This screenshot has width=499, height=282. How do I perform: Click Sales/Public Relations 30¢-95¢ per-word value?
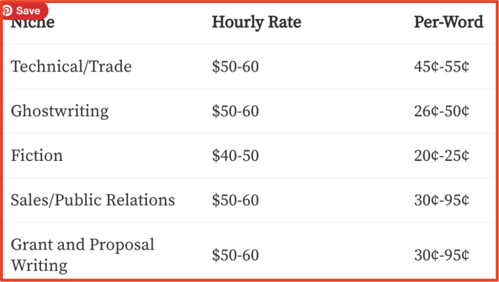tap(441, 200)
